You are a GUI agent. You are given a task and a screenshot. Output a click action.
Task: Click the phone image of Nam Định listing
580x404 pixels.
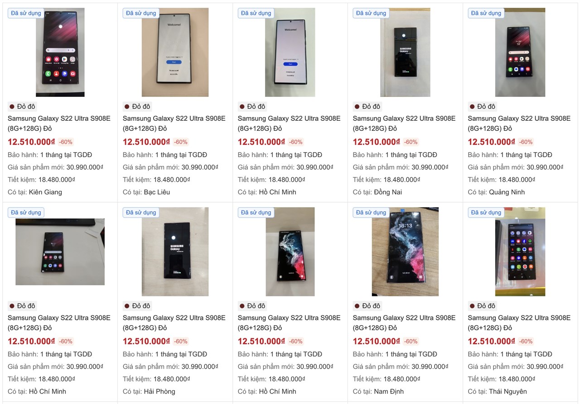click(x=405, y=252)
